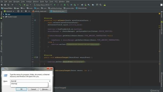Click OK in the Run dialog

click(x=21, y=89)
